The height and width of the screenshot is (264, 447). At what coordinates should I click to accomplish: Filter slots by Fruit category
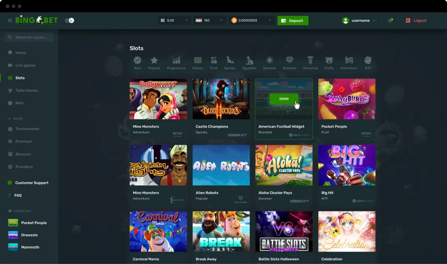(x=214, y=63)
